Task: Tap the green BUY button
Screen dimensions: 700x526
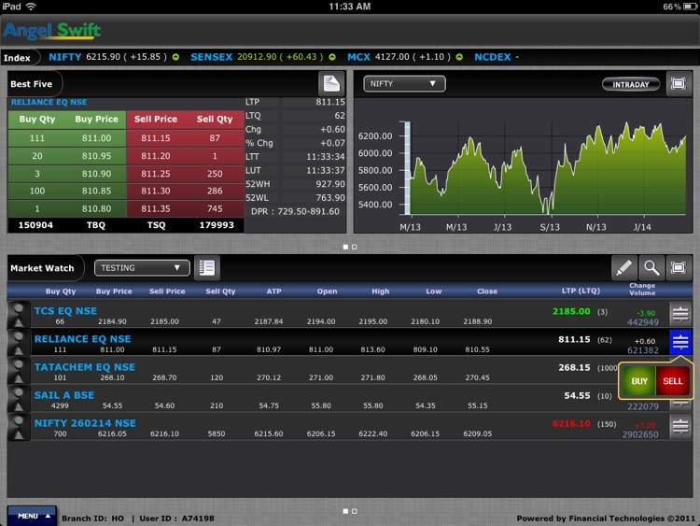Action: click(638, 381)
